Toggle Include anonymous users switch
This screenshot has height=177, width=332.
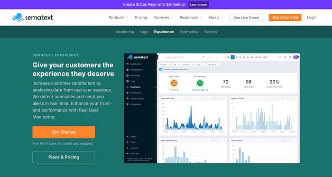pos(161,69)
